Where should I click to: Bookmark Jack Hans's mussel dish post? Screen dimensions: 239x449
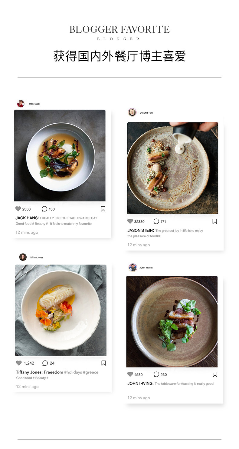103,209
